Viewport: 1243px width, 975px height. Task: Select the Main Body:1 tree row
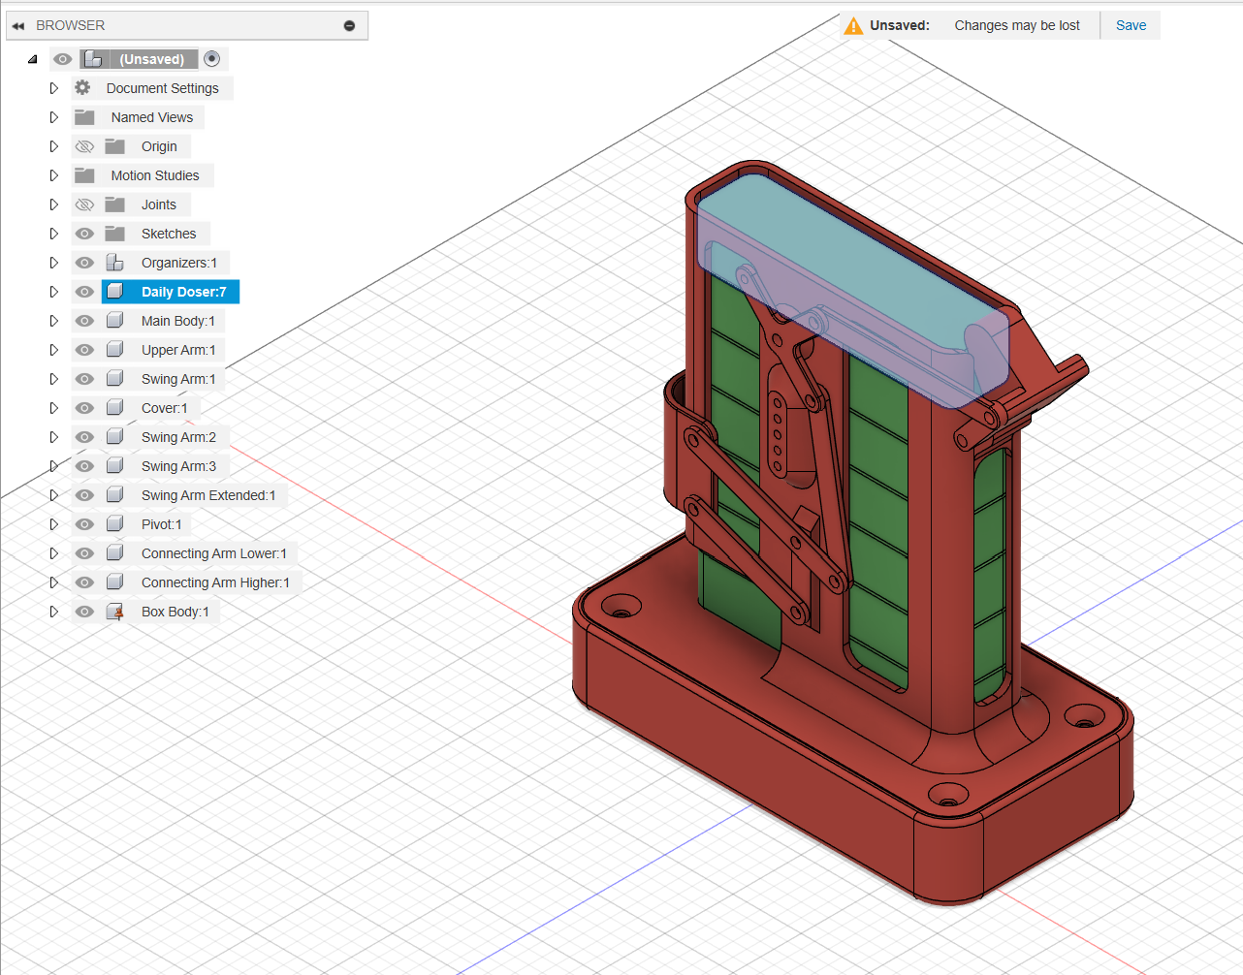(x=148, y=321)
